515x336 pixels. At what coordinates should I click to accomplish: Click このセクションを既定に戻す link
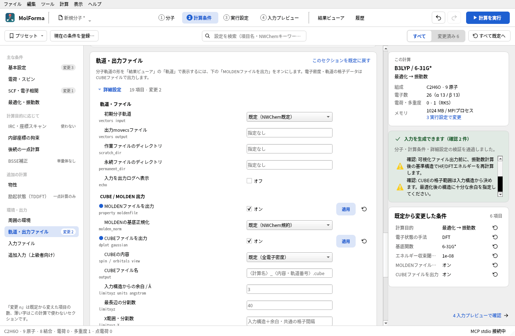coord(341,60)
